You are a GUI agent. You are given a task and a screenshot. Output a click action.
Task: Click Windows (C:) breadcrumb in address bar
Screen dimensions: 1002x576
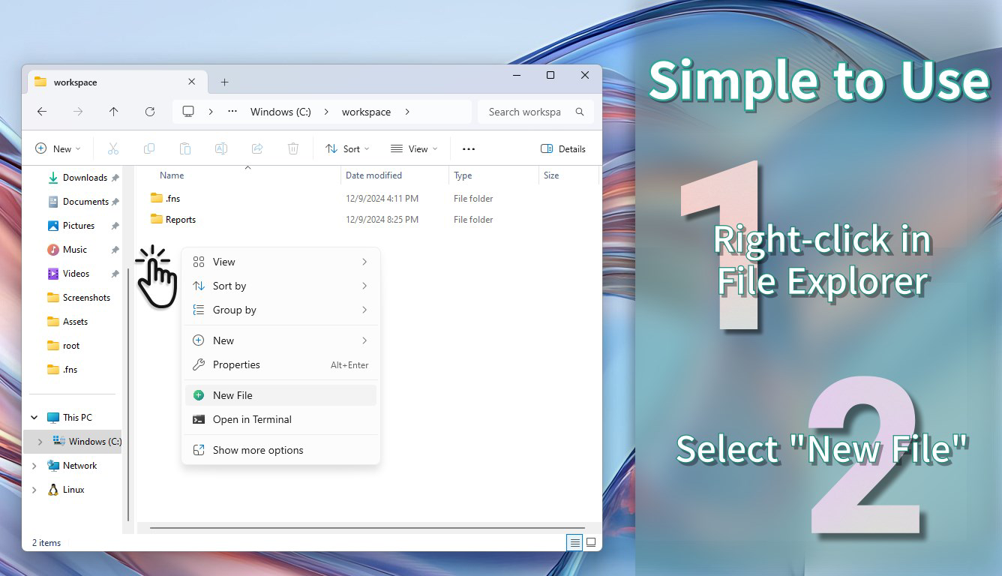tap(280, 112)
